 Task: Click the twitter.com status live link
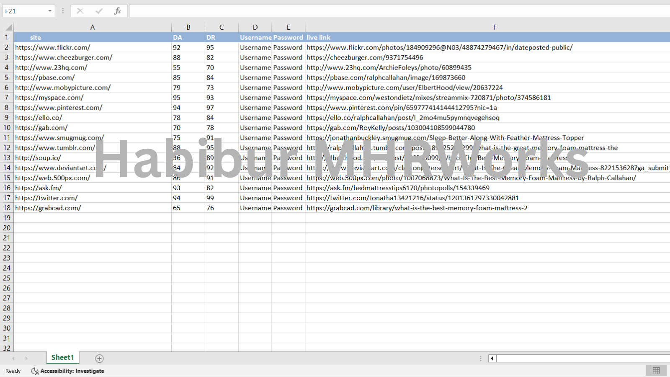(x=412, y=198)
